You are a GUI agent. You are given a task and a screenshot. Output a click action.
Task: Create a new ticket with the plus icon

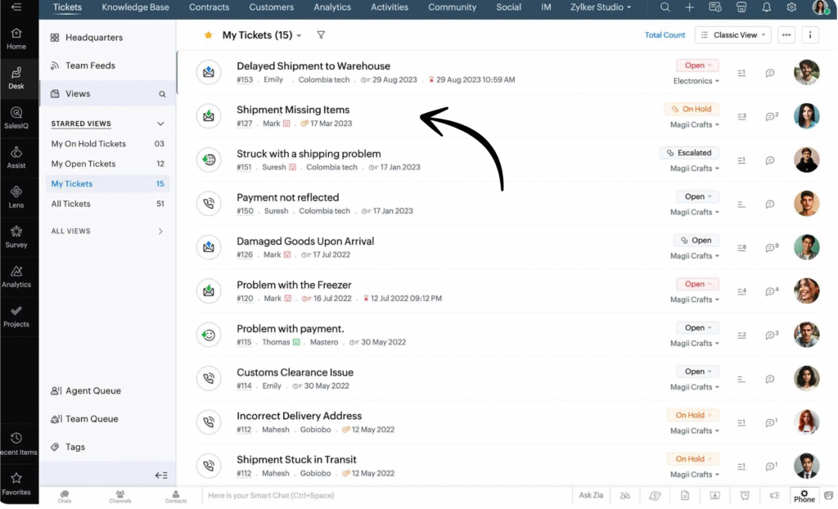coord(689,7)
